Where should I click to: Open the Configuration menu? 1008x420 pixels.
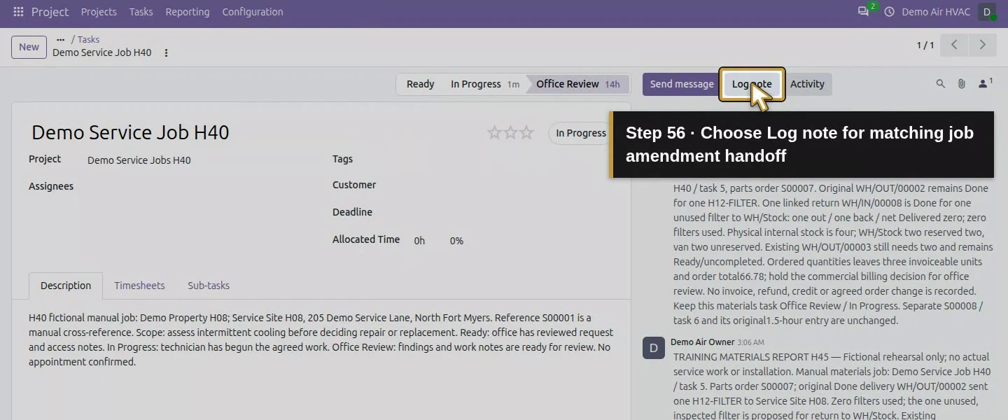253,12
